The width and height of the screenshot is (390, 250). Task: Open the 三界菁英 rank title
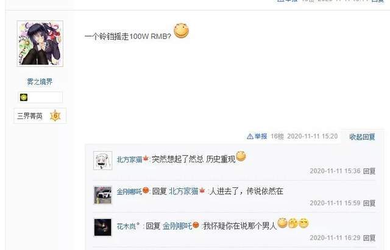(x=30, y=116)
